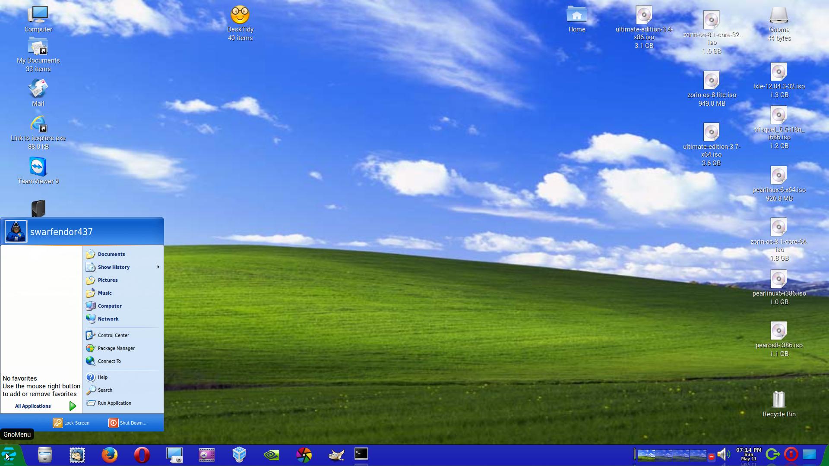Open Control Center menu entry
The width and height of the screenshot is (829, 466).
coord(113,335)
